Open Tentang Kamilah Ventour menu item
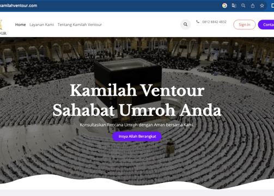Image resolution: width=274 pixels, height=196 pixels. pyautogui.click(x=80, y=24)
